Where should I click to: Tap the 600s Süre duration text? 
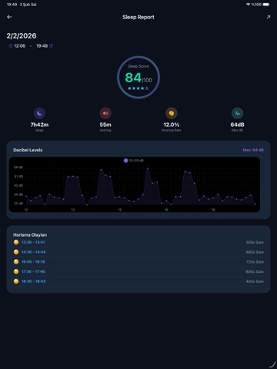[255, 271]
